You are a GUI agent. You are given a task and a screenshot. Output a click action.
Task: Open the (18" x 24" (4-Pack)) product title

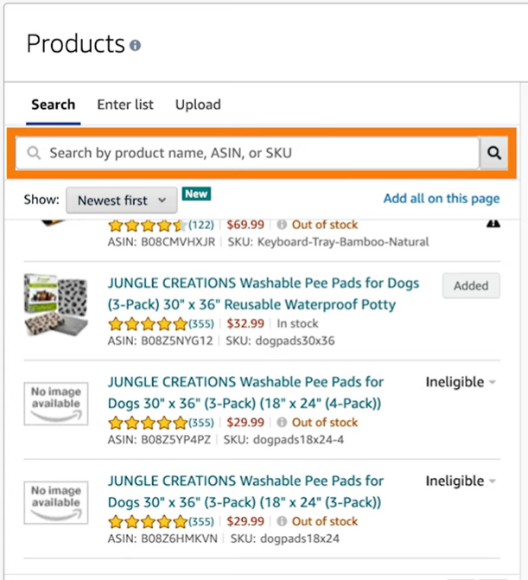246,392
